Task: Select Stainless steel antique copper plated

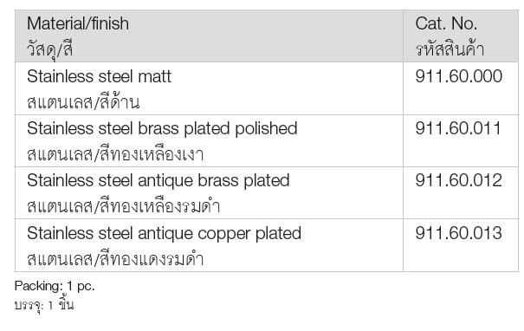Action: coord(164,234)
